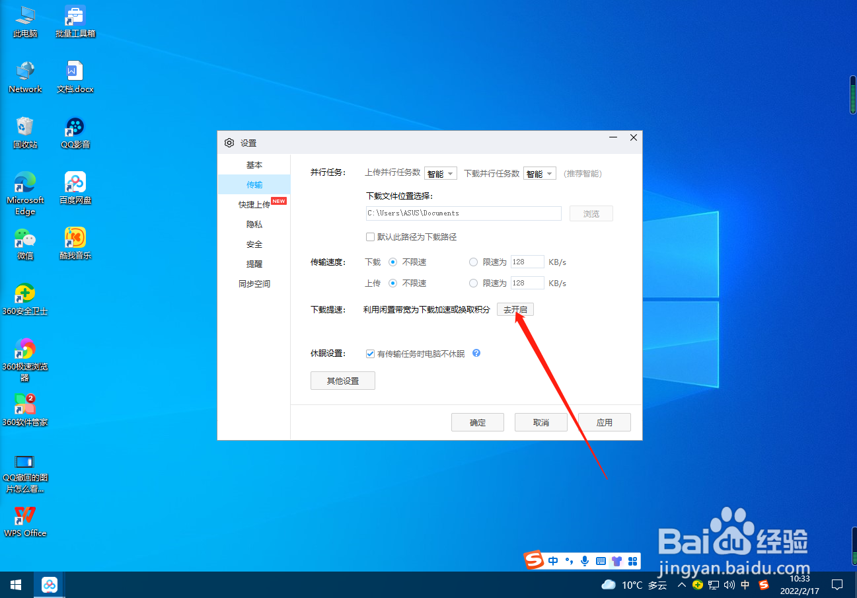Open the upload parallel tasks dropdown
Image resolution: width=857 pixels, height=598 pixels.
point(440,172)
